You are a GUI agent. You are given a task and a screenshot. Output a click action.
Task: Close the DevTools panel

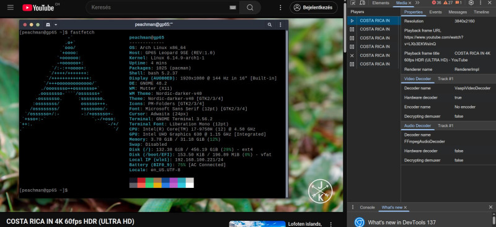click(x=490, y=3)
